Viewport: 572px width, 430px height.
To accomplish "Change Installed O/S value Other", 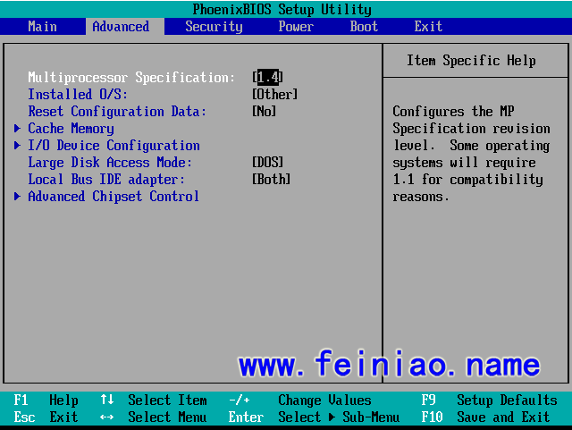I will click(x=274, y=95).
